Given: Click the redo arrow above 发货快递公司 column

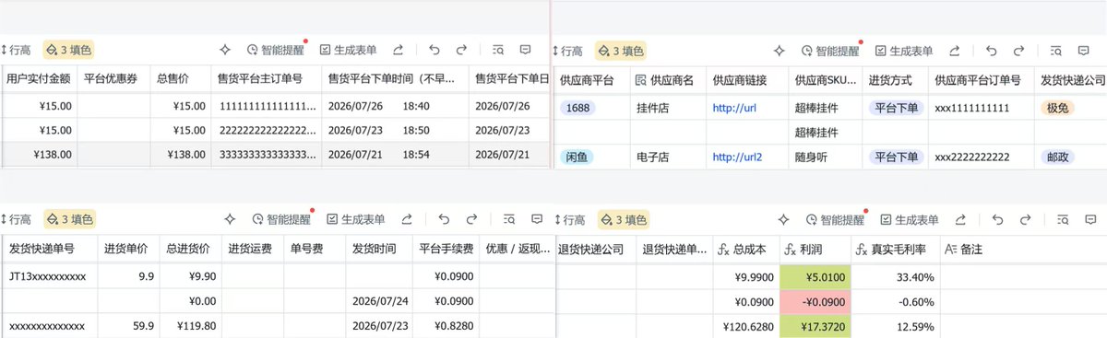Looking at the screenshot, I should (1019, 52).
